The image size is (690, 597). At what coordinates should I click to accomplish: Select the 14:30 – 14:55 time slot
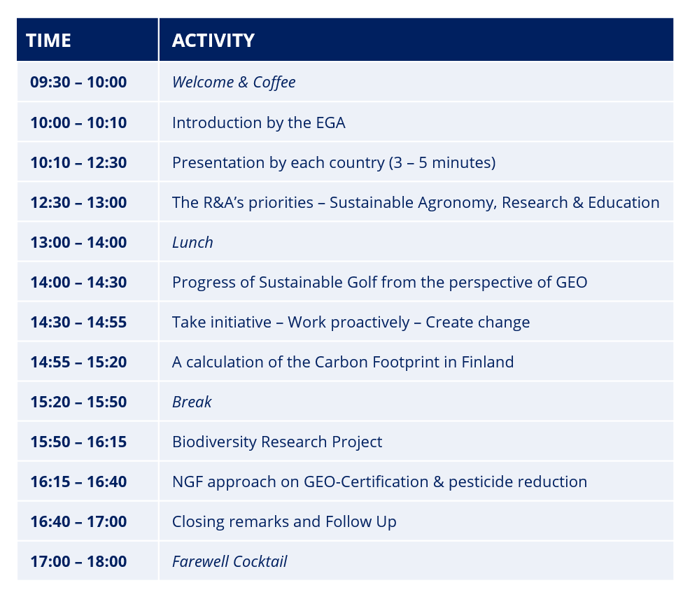coord(78,322)
